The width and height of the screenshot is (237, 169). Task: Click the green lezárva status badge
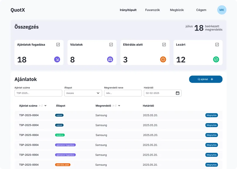(x=60, y=135)
